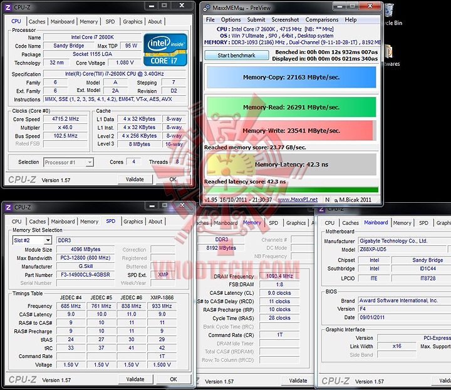Open About tab in SPD window

pos(155,222)
